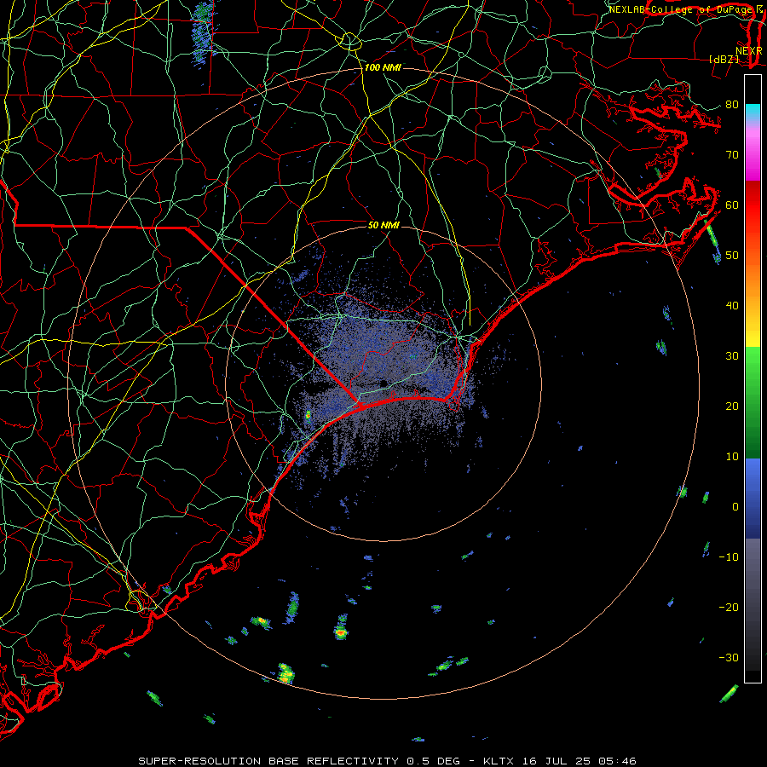Click the "100 NMI" range ring label

[x=383, y=67]
